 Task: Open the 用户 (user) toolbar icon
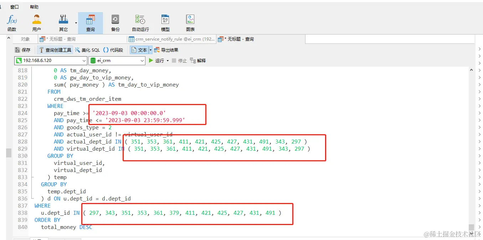(36, 23)
